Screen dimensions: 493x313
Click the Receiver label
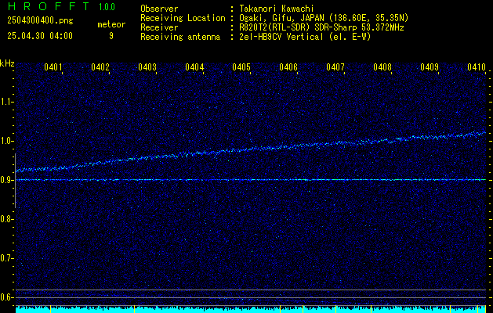click(159, 27)
